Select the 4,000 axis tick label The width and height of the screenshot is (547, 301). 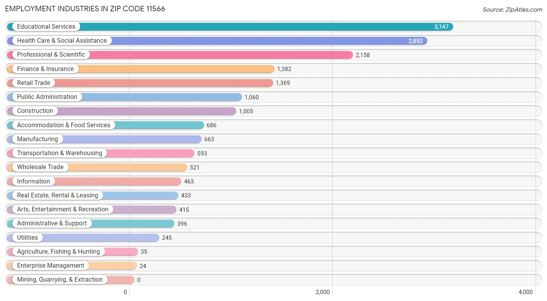point(526,292)
